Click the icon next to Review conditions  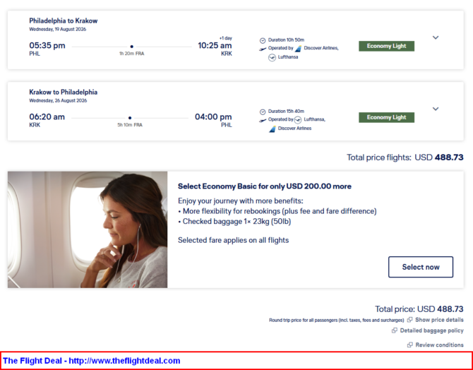410,345
